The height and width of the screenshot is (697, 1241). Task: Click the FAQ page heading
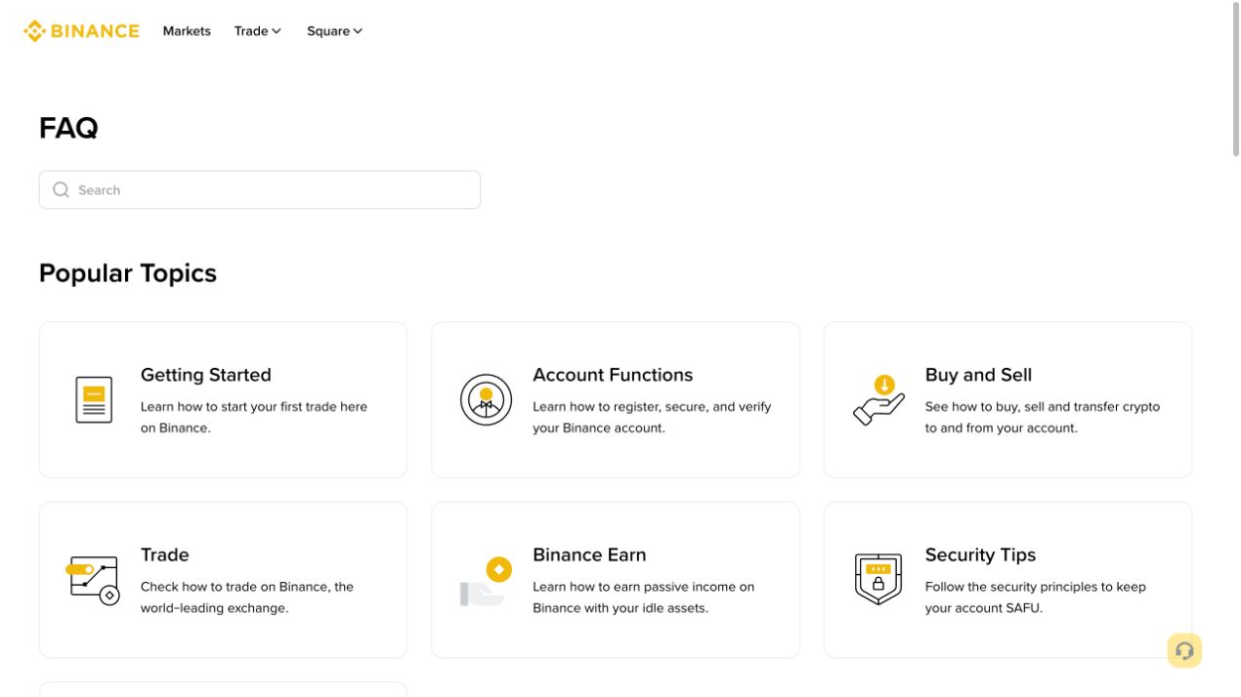[x=68, y=128]
